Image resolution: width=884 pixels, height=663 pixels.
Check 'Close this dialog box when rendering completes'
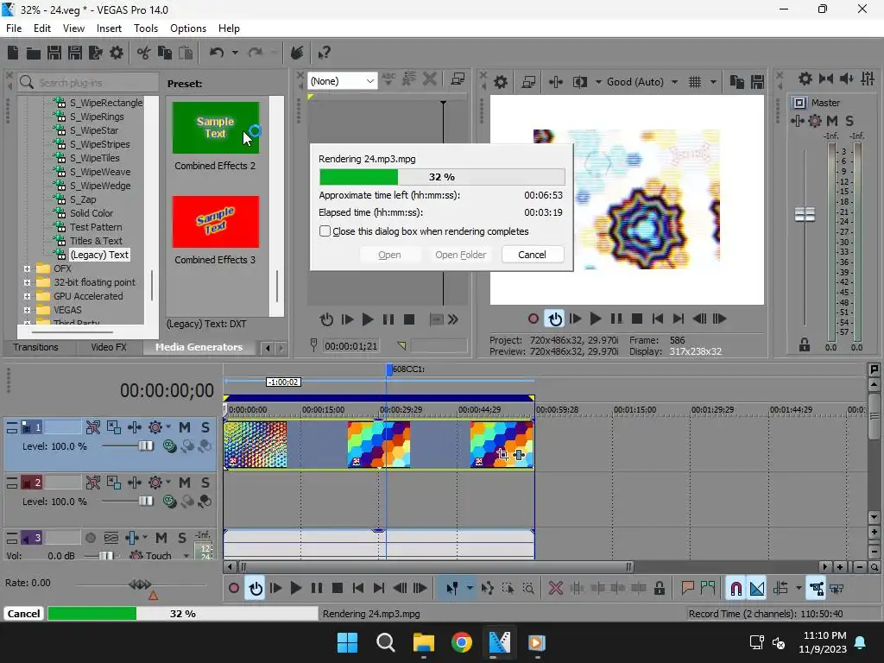pyautogui.click(x=325, y=231)
